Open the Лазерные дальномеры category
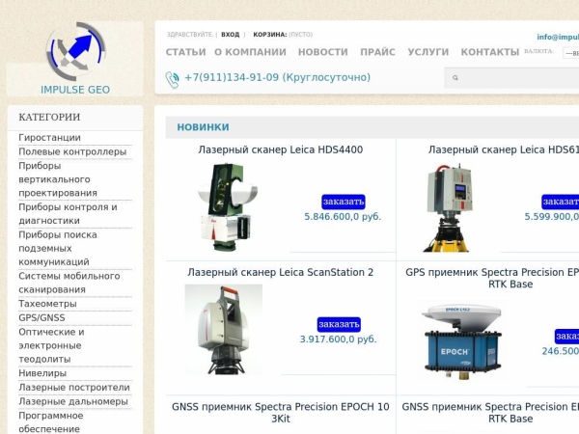The image size is (579, 434). [x=73, y=401]
